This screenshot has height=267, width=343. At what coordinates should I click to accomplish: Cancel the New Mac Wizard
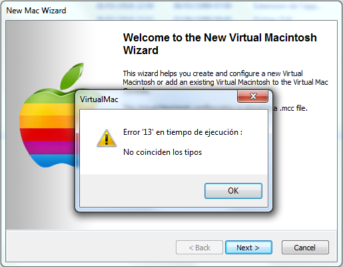305,248
